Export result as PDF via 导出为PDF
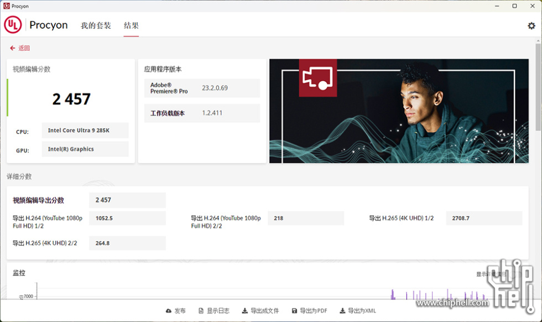 (309, 310)
